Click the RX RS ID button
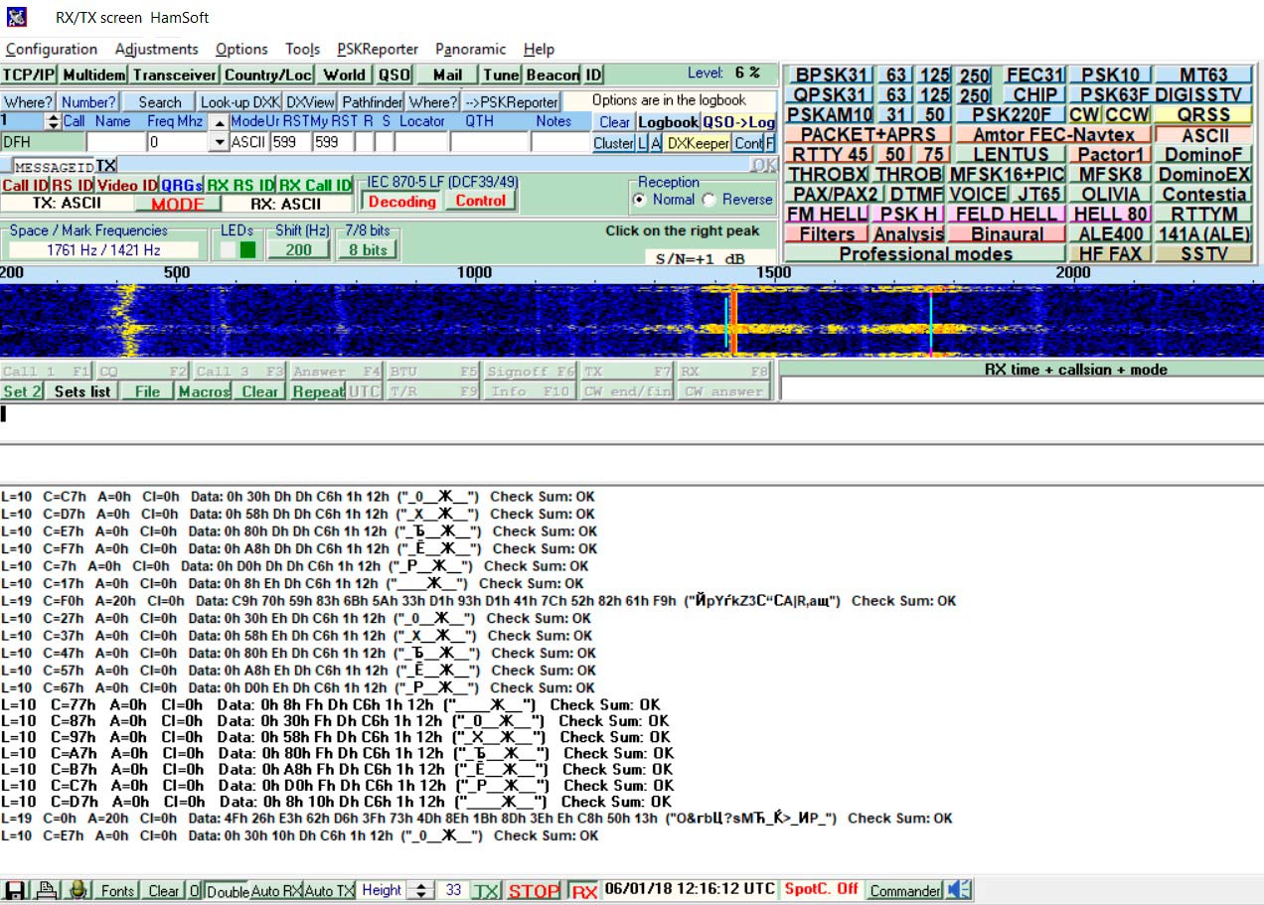 coord(239,186)
